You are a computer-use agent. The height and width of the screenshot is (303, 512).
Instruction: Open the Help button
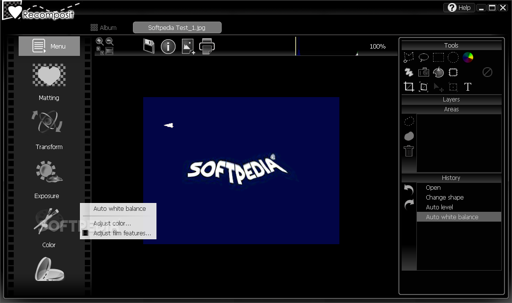click(x=459, y=7)
